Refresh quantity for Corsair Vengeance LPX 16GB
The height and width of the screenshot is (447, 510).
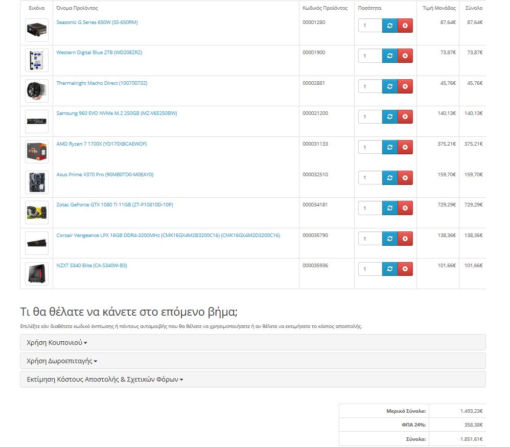pos(390,238)
